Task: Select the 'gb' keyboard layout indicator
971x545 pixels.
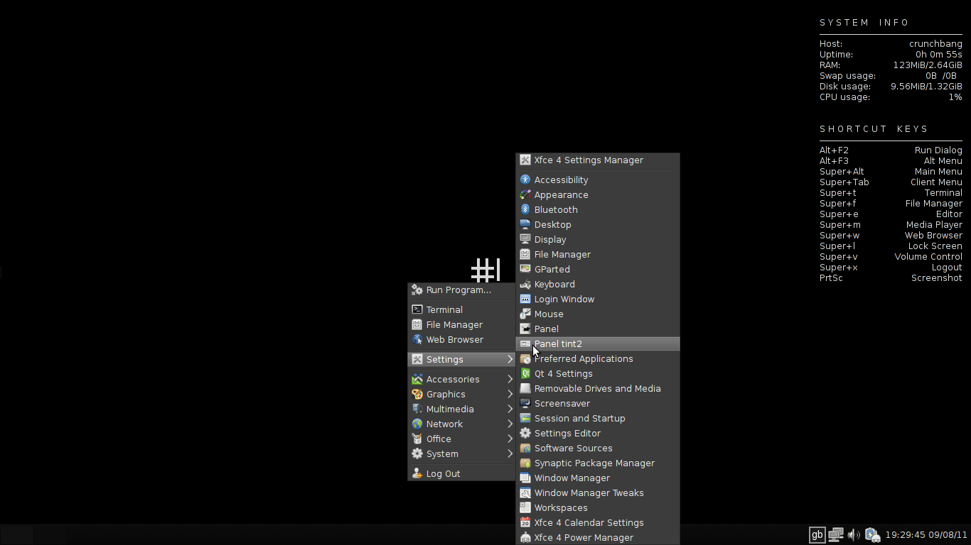Action: [x=817, y=534]
